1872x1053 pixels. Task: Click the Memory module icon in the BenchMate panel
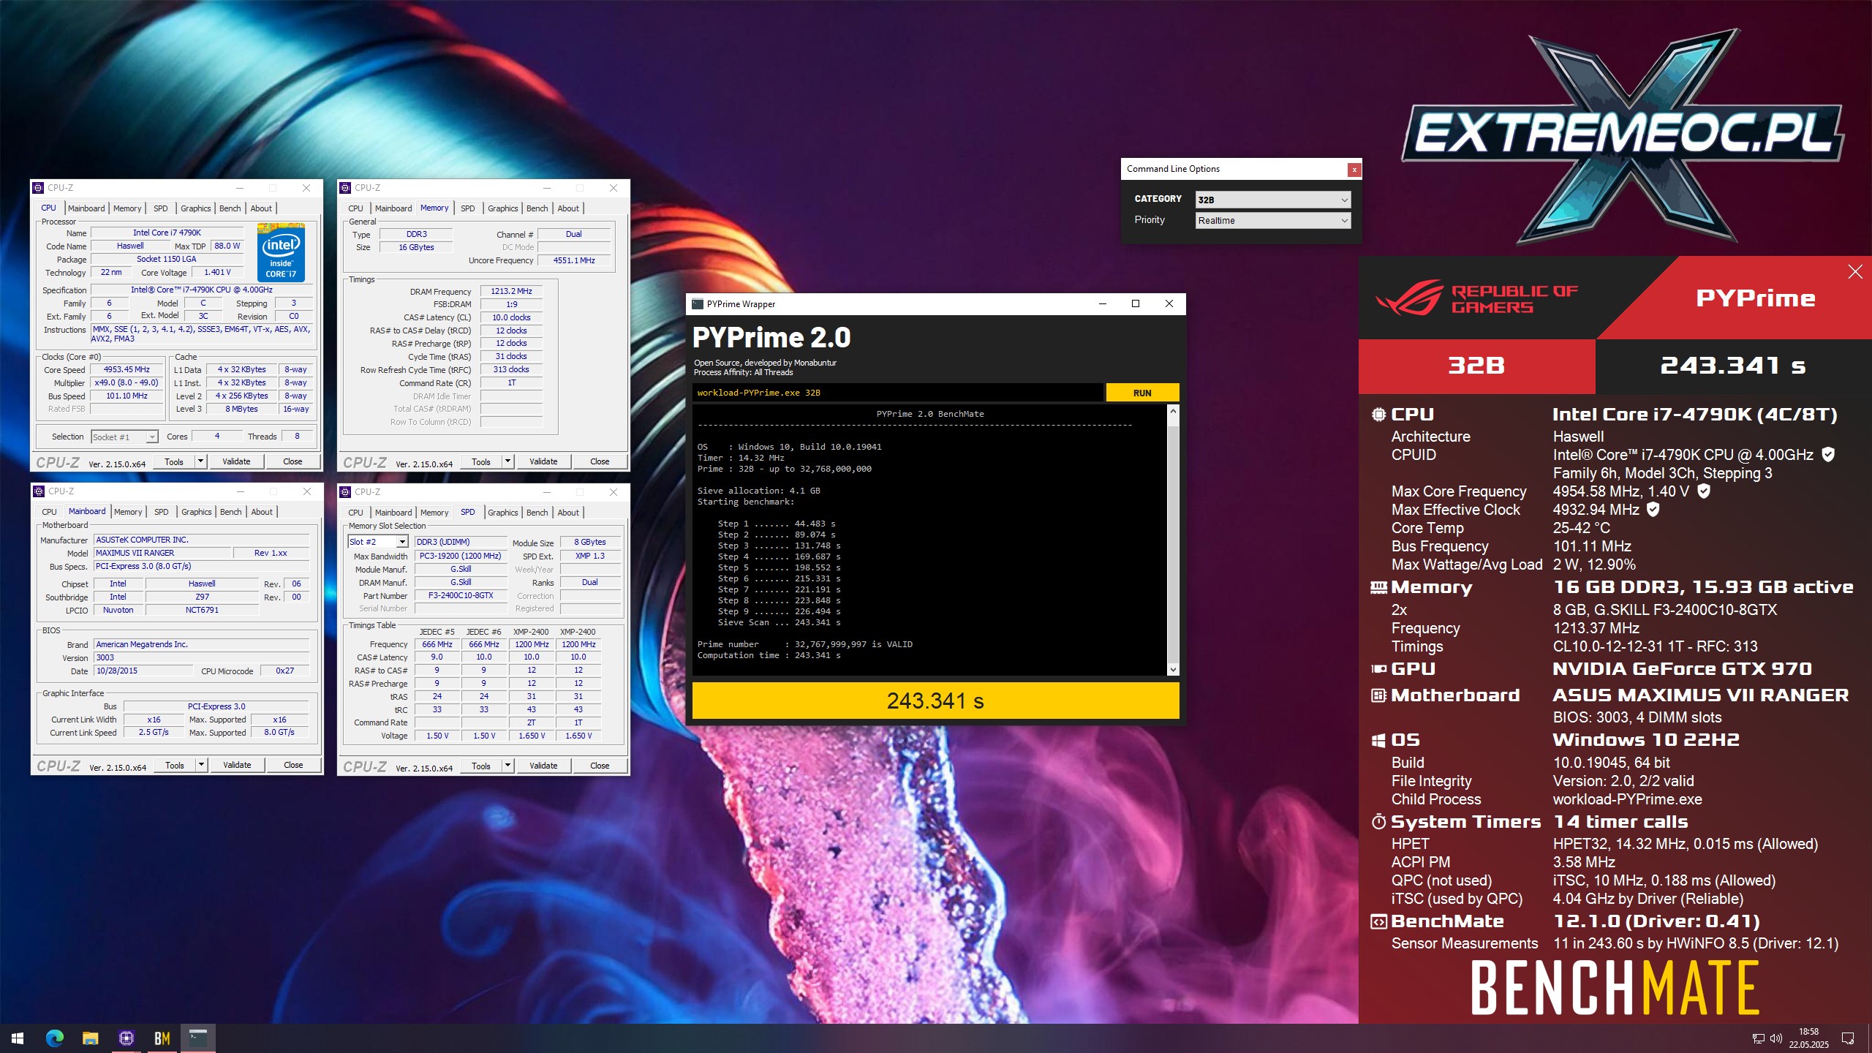[x=1378, y=587]
